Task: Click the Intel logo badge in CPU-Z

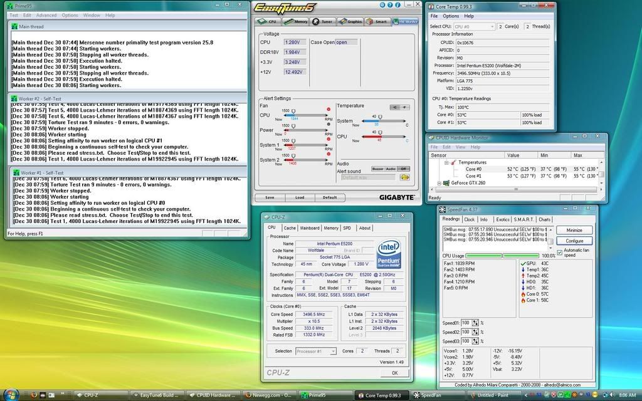Action: pyautogui.click(x=387, y=253)
